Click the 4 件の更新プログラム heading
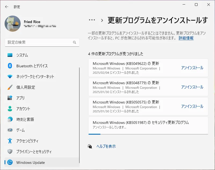 116,54
